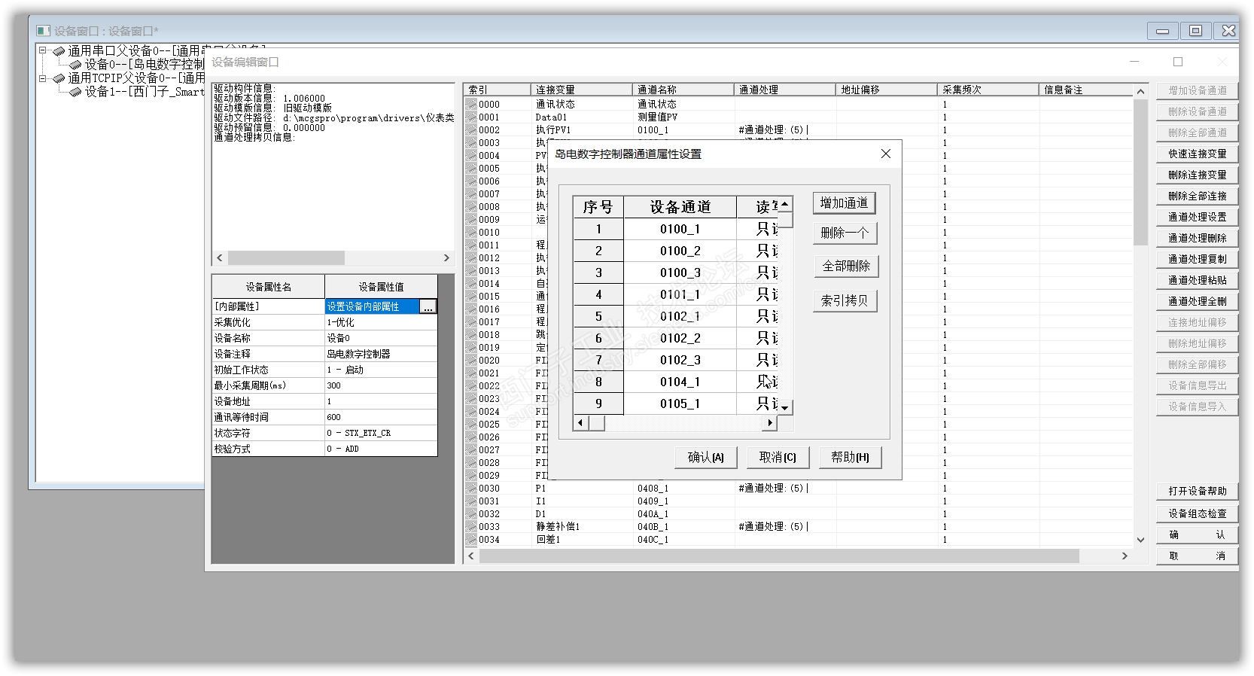Click the 通讯等待时间 value 600
This screenshot has width=1254, height=676.
[x=381, y=417]
